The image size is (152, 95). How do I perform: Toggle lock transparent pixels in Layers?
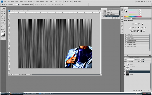coord(128,62)
